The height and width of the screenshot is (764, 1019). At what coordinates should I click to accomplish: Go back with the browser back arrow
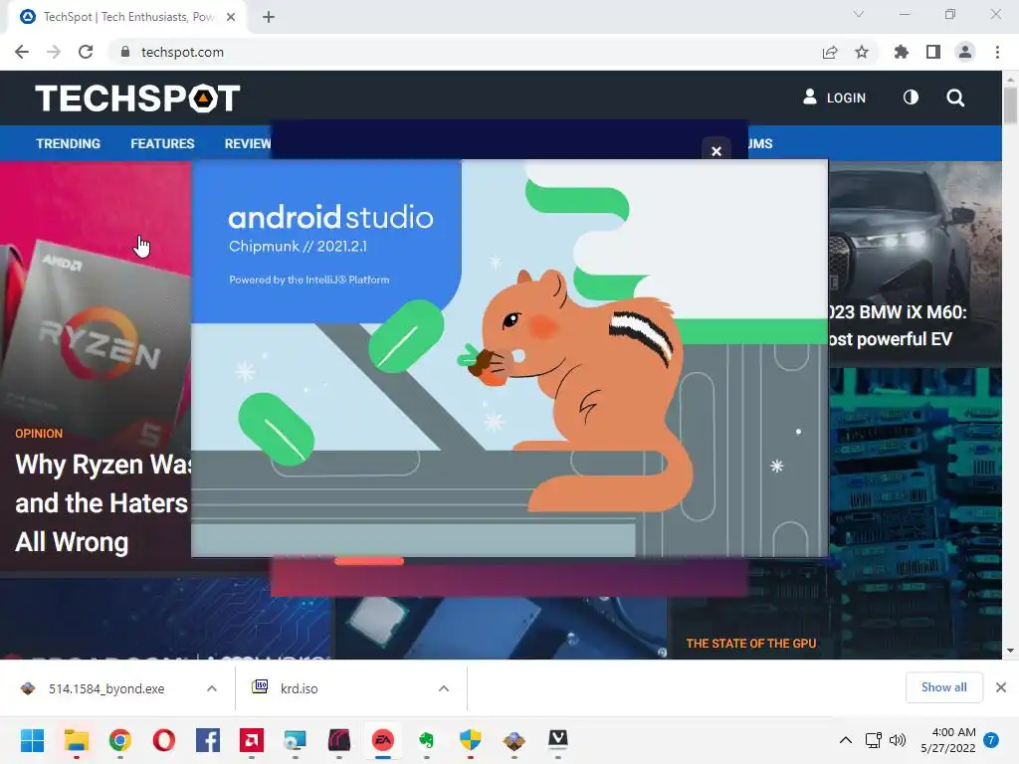[22, 52]
